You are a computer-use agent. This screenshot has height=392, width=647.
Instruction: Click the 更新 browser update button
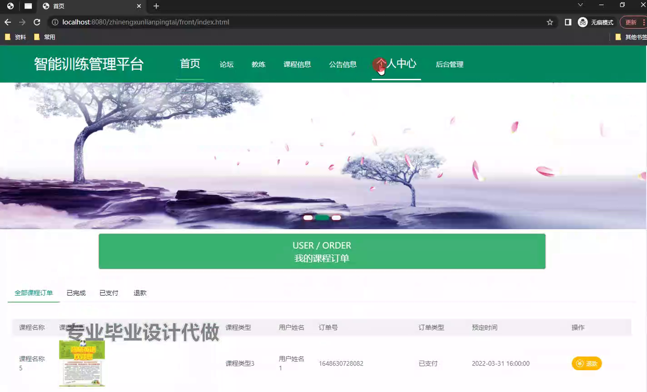[633, 22]
